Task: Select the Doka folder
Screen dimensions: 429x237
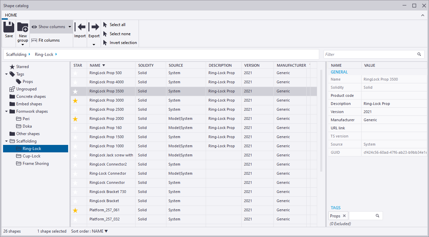Action: (27, 126)
